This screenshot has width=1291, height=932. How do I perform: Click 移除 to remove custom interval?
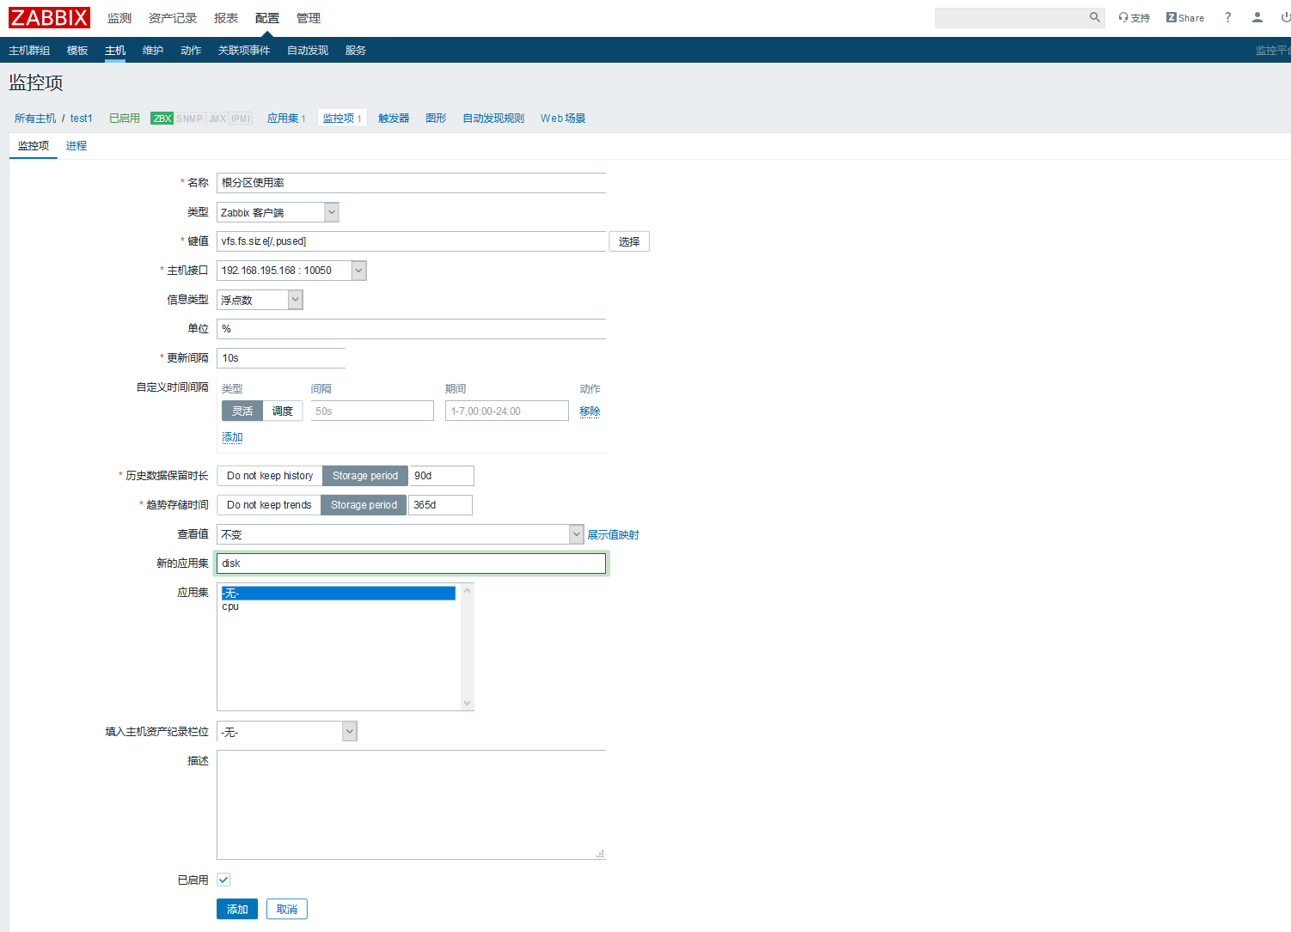coord(590,411)
